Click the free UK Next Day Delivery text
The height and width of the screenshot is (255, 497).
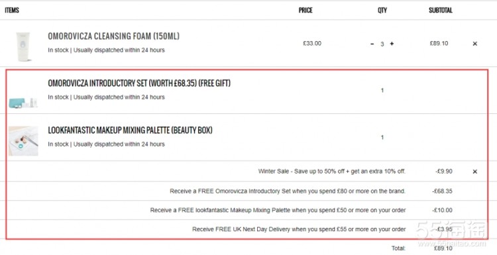(299, 229)
